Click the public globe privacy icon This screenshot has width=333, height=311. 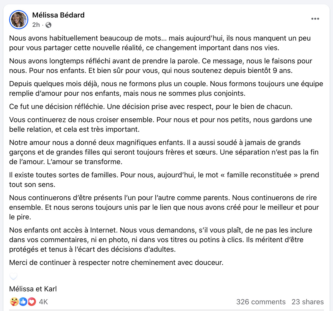[48, 25]
